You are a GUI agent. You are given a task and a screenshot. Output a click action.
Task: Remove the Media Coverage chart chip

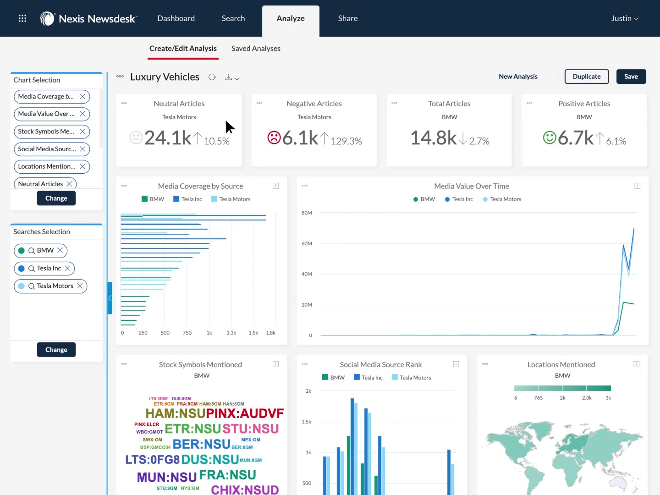tap(82, 96)
